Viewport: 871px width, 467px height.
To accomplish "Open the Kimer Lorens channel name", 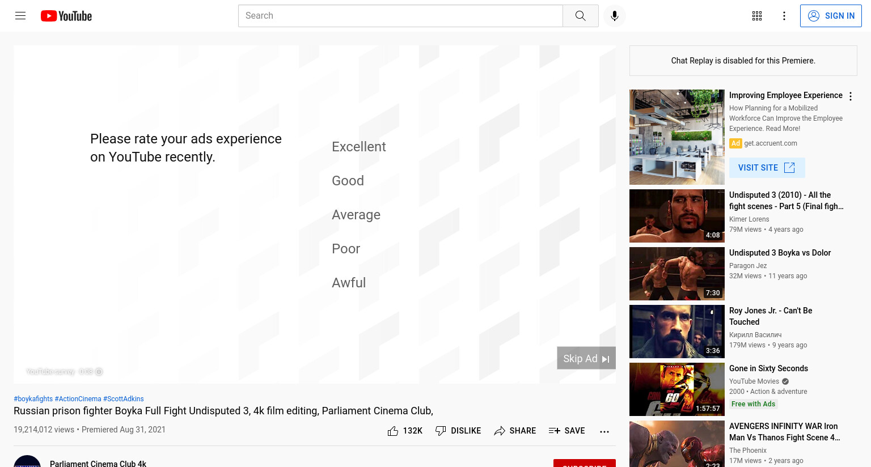I will pyautogui.click(x=749, y=219).
